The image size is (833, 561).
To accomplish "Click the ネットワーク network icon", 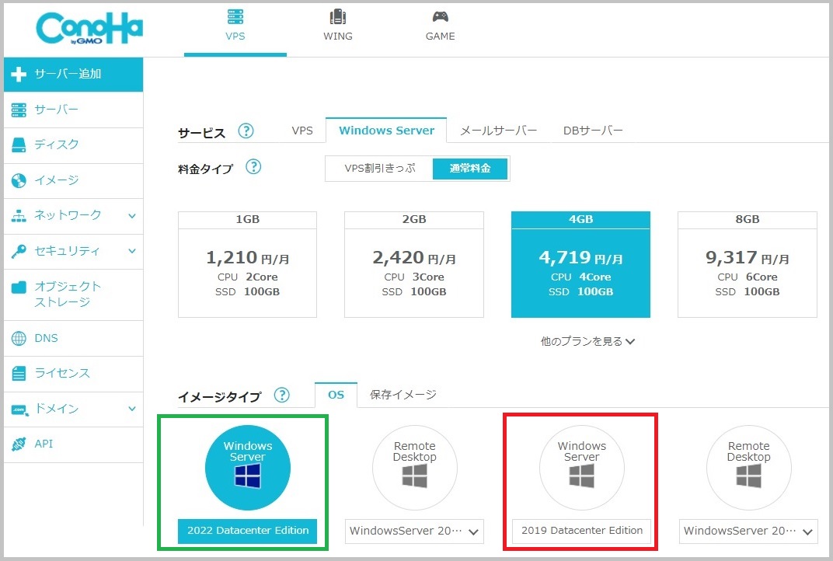I will (19, 216).
